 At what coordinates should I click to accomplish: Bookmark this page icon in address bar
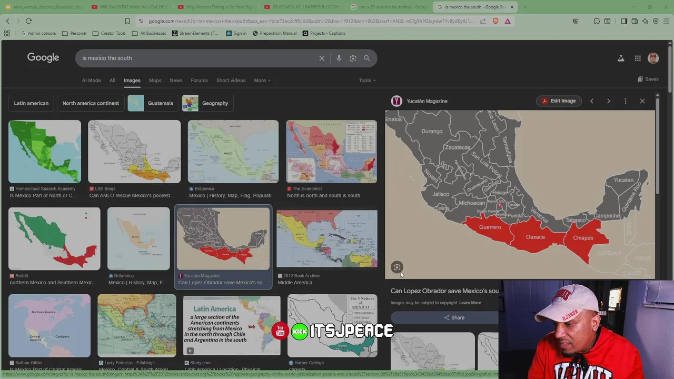click(x=127, y=21)
